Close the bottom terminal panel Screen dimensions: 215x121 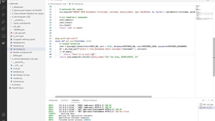point(212,100)
